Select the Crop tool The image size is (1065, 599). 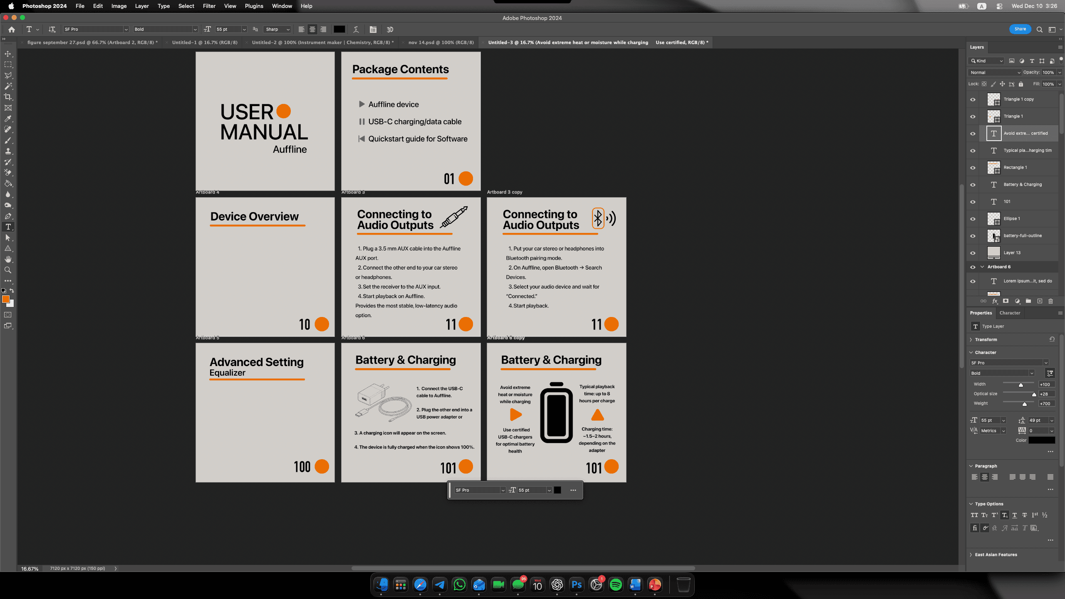[8, 97]
